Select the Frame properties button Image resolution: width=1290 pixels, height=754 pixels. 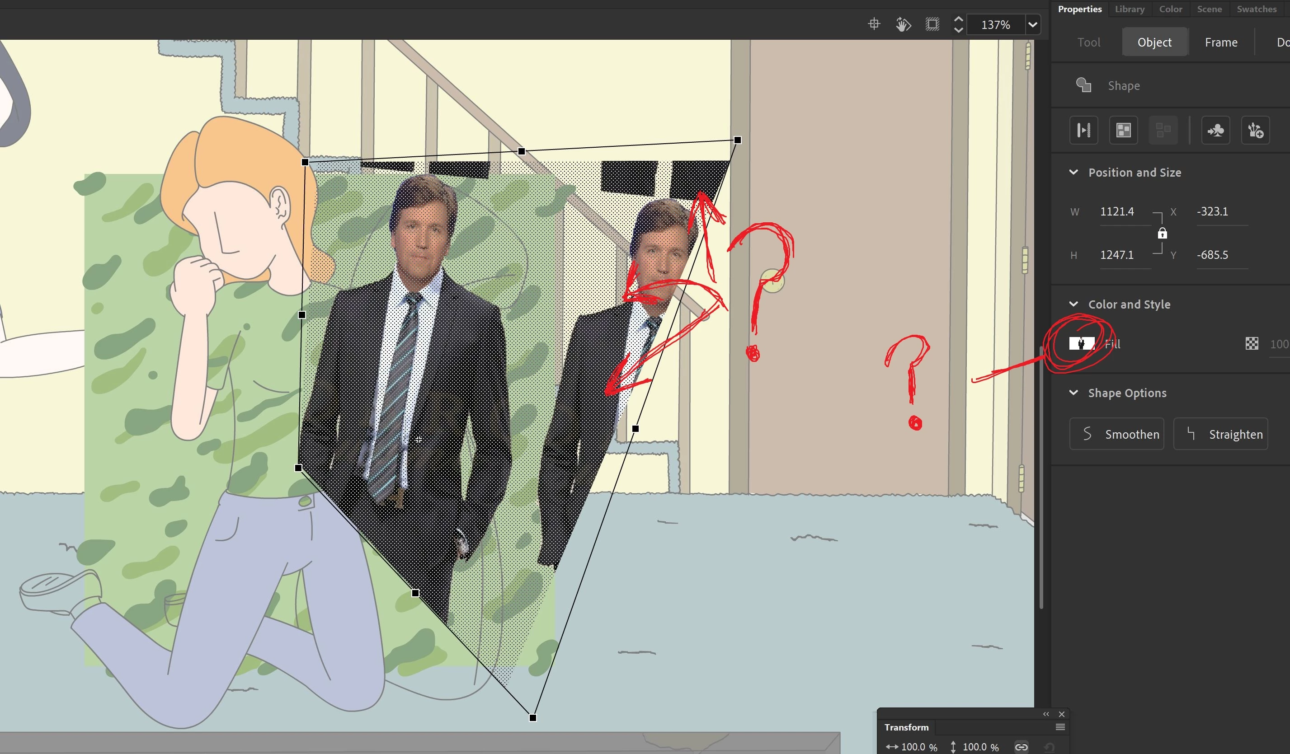point(1220,42)
